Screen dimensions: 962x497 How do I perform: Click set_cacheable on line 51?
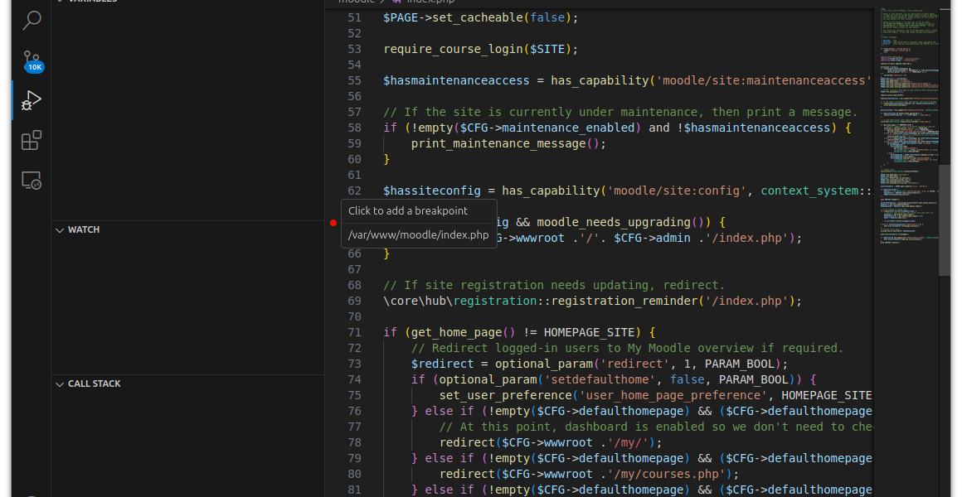pyautogui.click(x=478, y=17)
